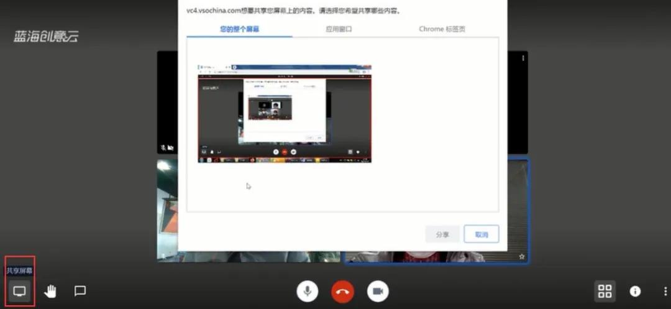
Task: Open the three-dot menu on the top-right video tile
Action: 523,58
